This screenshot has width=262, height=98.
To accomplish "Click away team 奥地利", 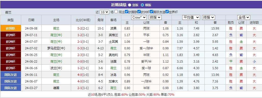I will coord(113,55).
